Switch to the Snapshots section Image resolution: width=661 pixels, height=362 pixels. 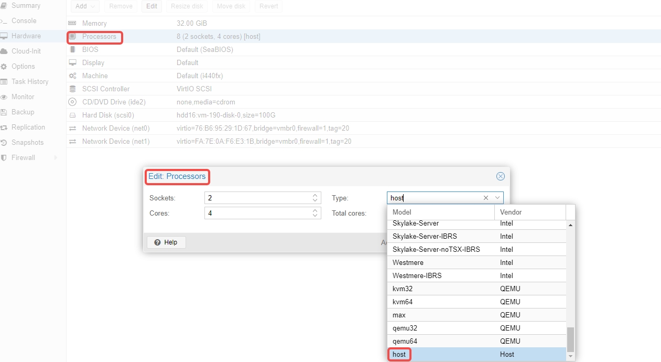[29, 142]
